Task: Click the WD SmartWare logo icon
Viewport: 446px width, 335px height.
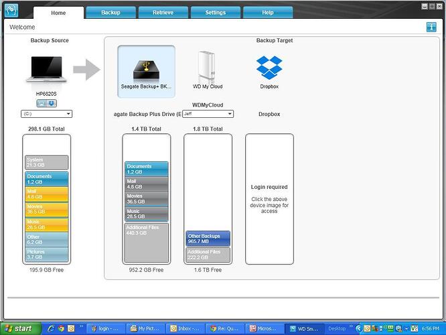Action: click(x=11, y=10)
